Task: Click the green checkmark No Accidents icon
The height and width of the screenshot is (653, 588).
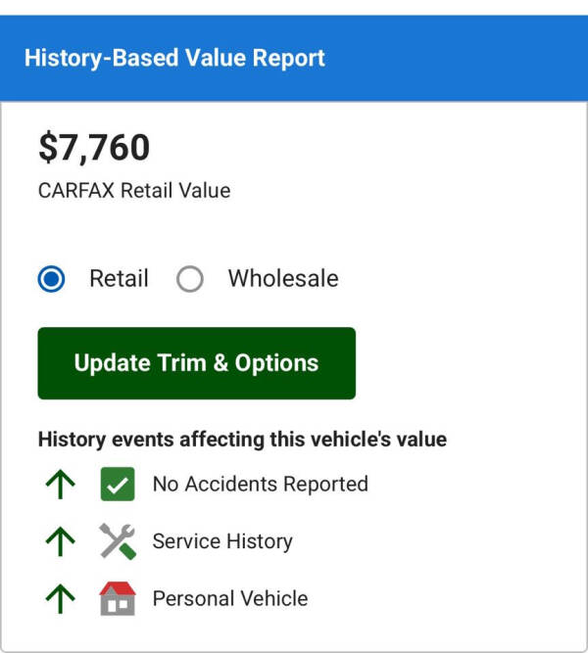Action: pos(118,485)
